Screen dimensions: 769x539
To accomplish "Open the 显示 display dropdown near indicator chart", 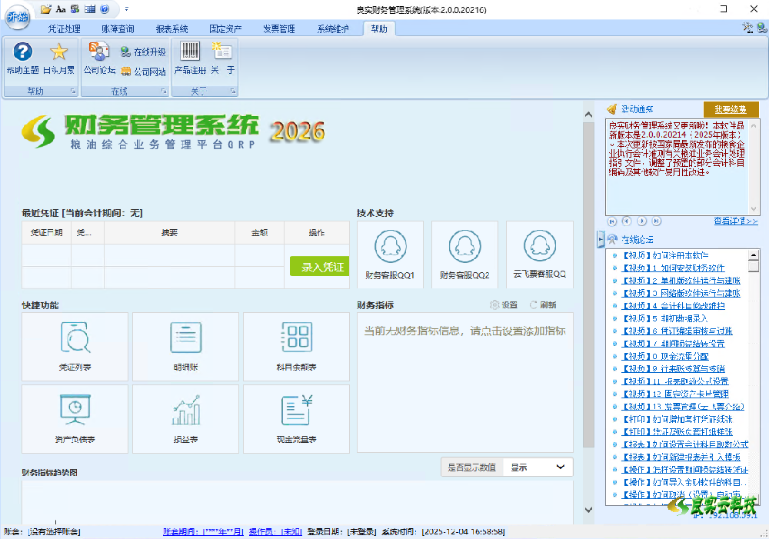I will click(538, 467).
